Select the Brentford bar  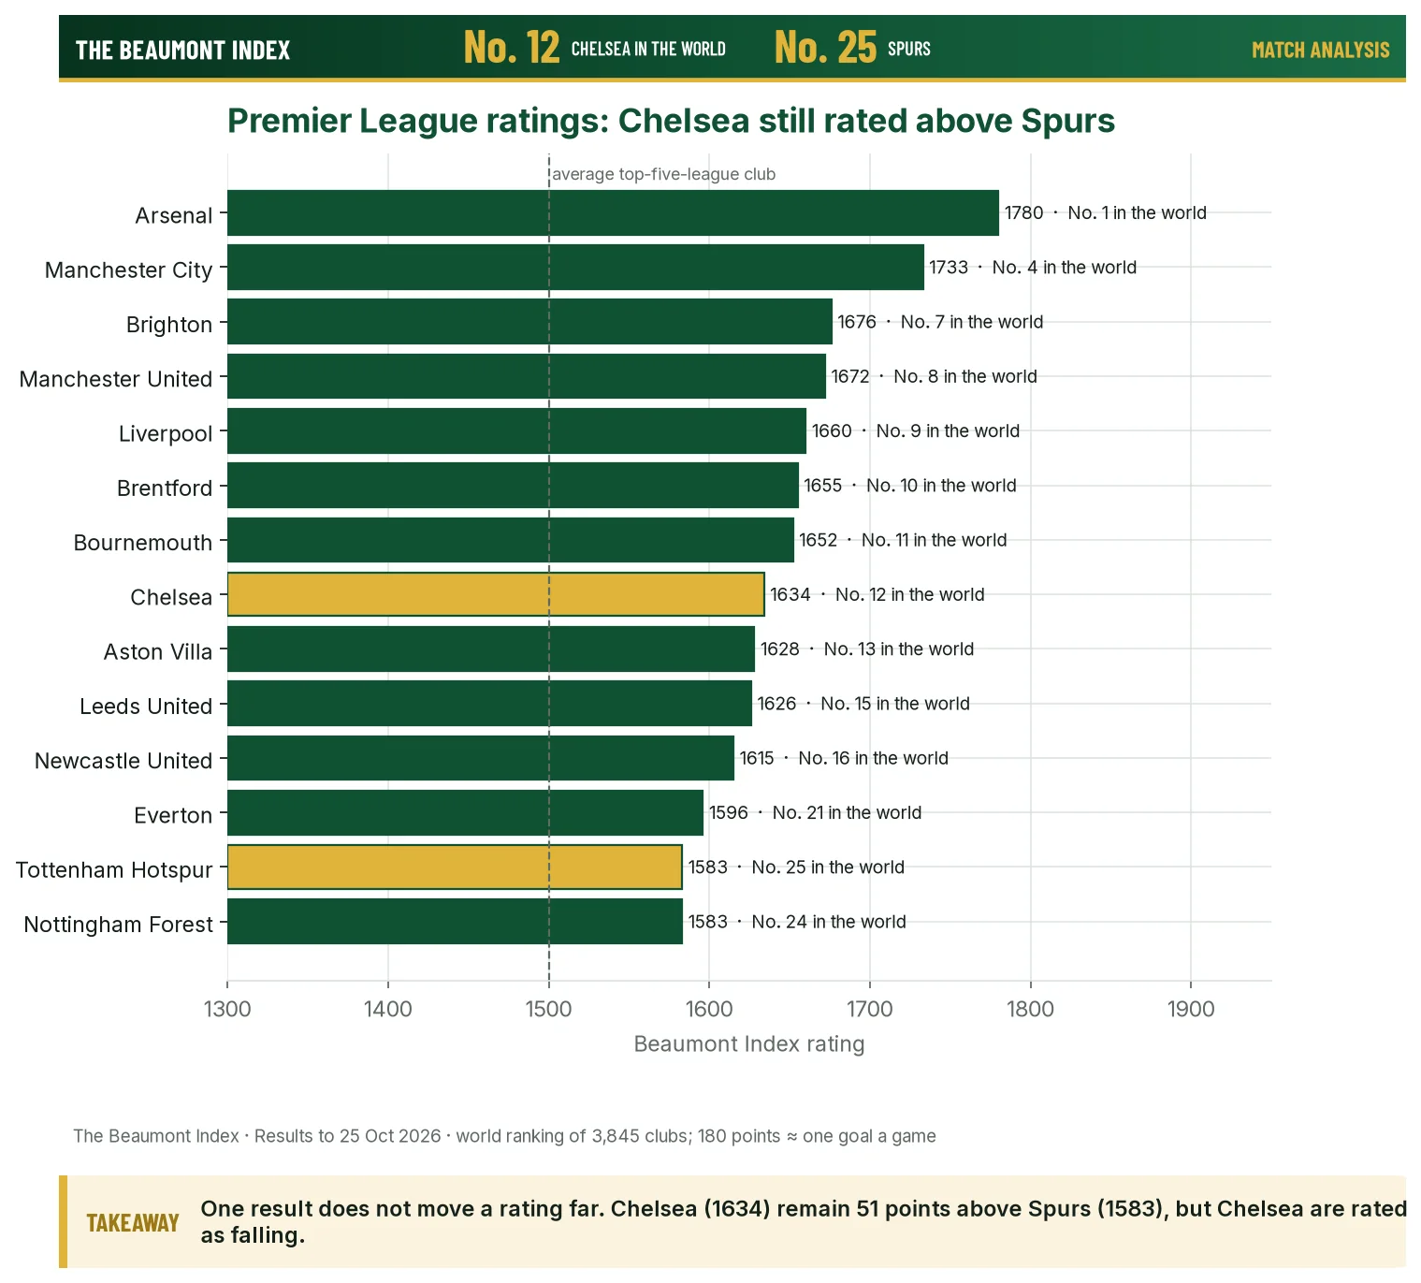pyautogui.click(x=513, y=486)
